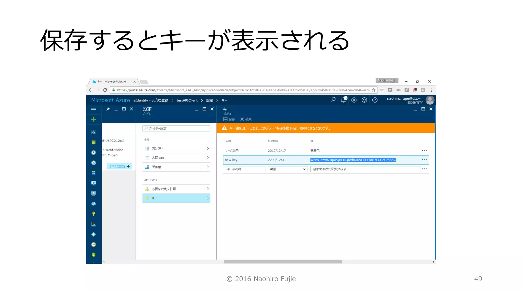Toggle the hamburger menu in left sidebar

[94, 110]
